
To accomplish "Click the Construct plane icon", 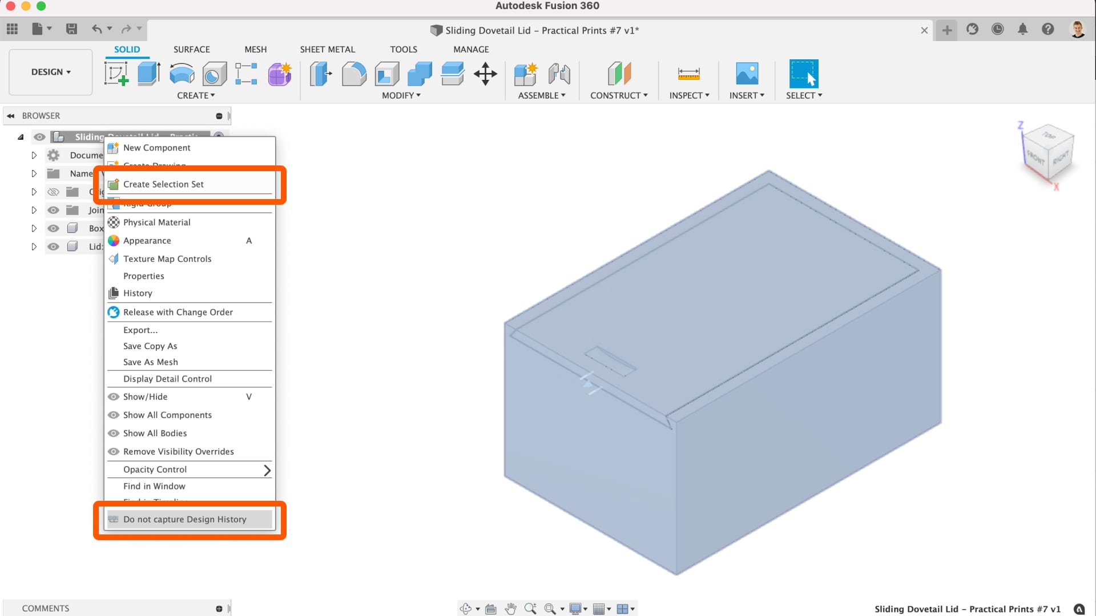I will click(619, 74).
